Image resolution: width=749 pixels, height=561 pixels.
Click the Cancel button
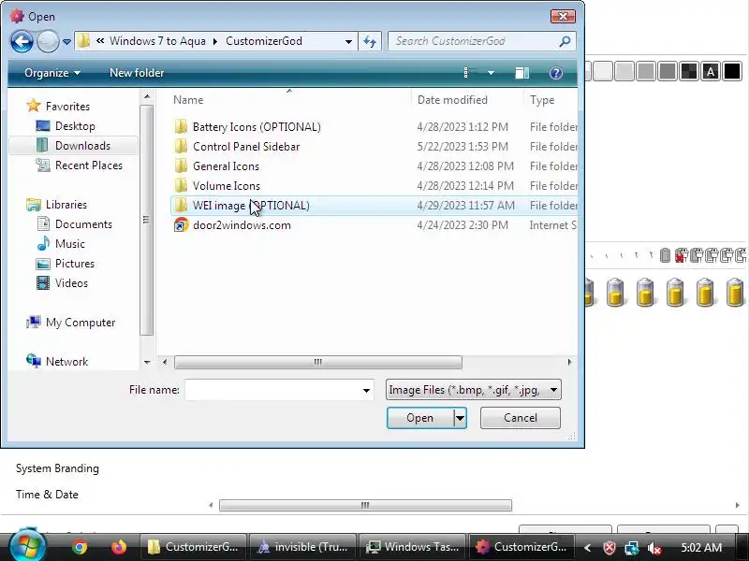tap(521, 418)
